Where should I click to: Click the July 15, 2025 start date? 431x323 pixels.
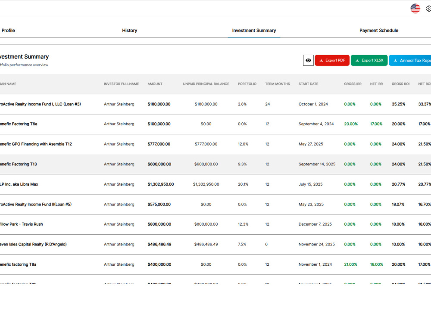point(311,184)
